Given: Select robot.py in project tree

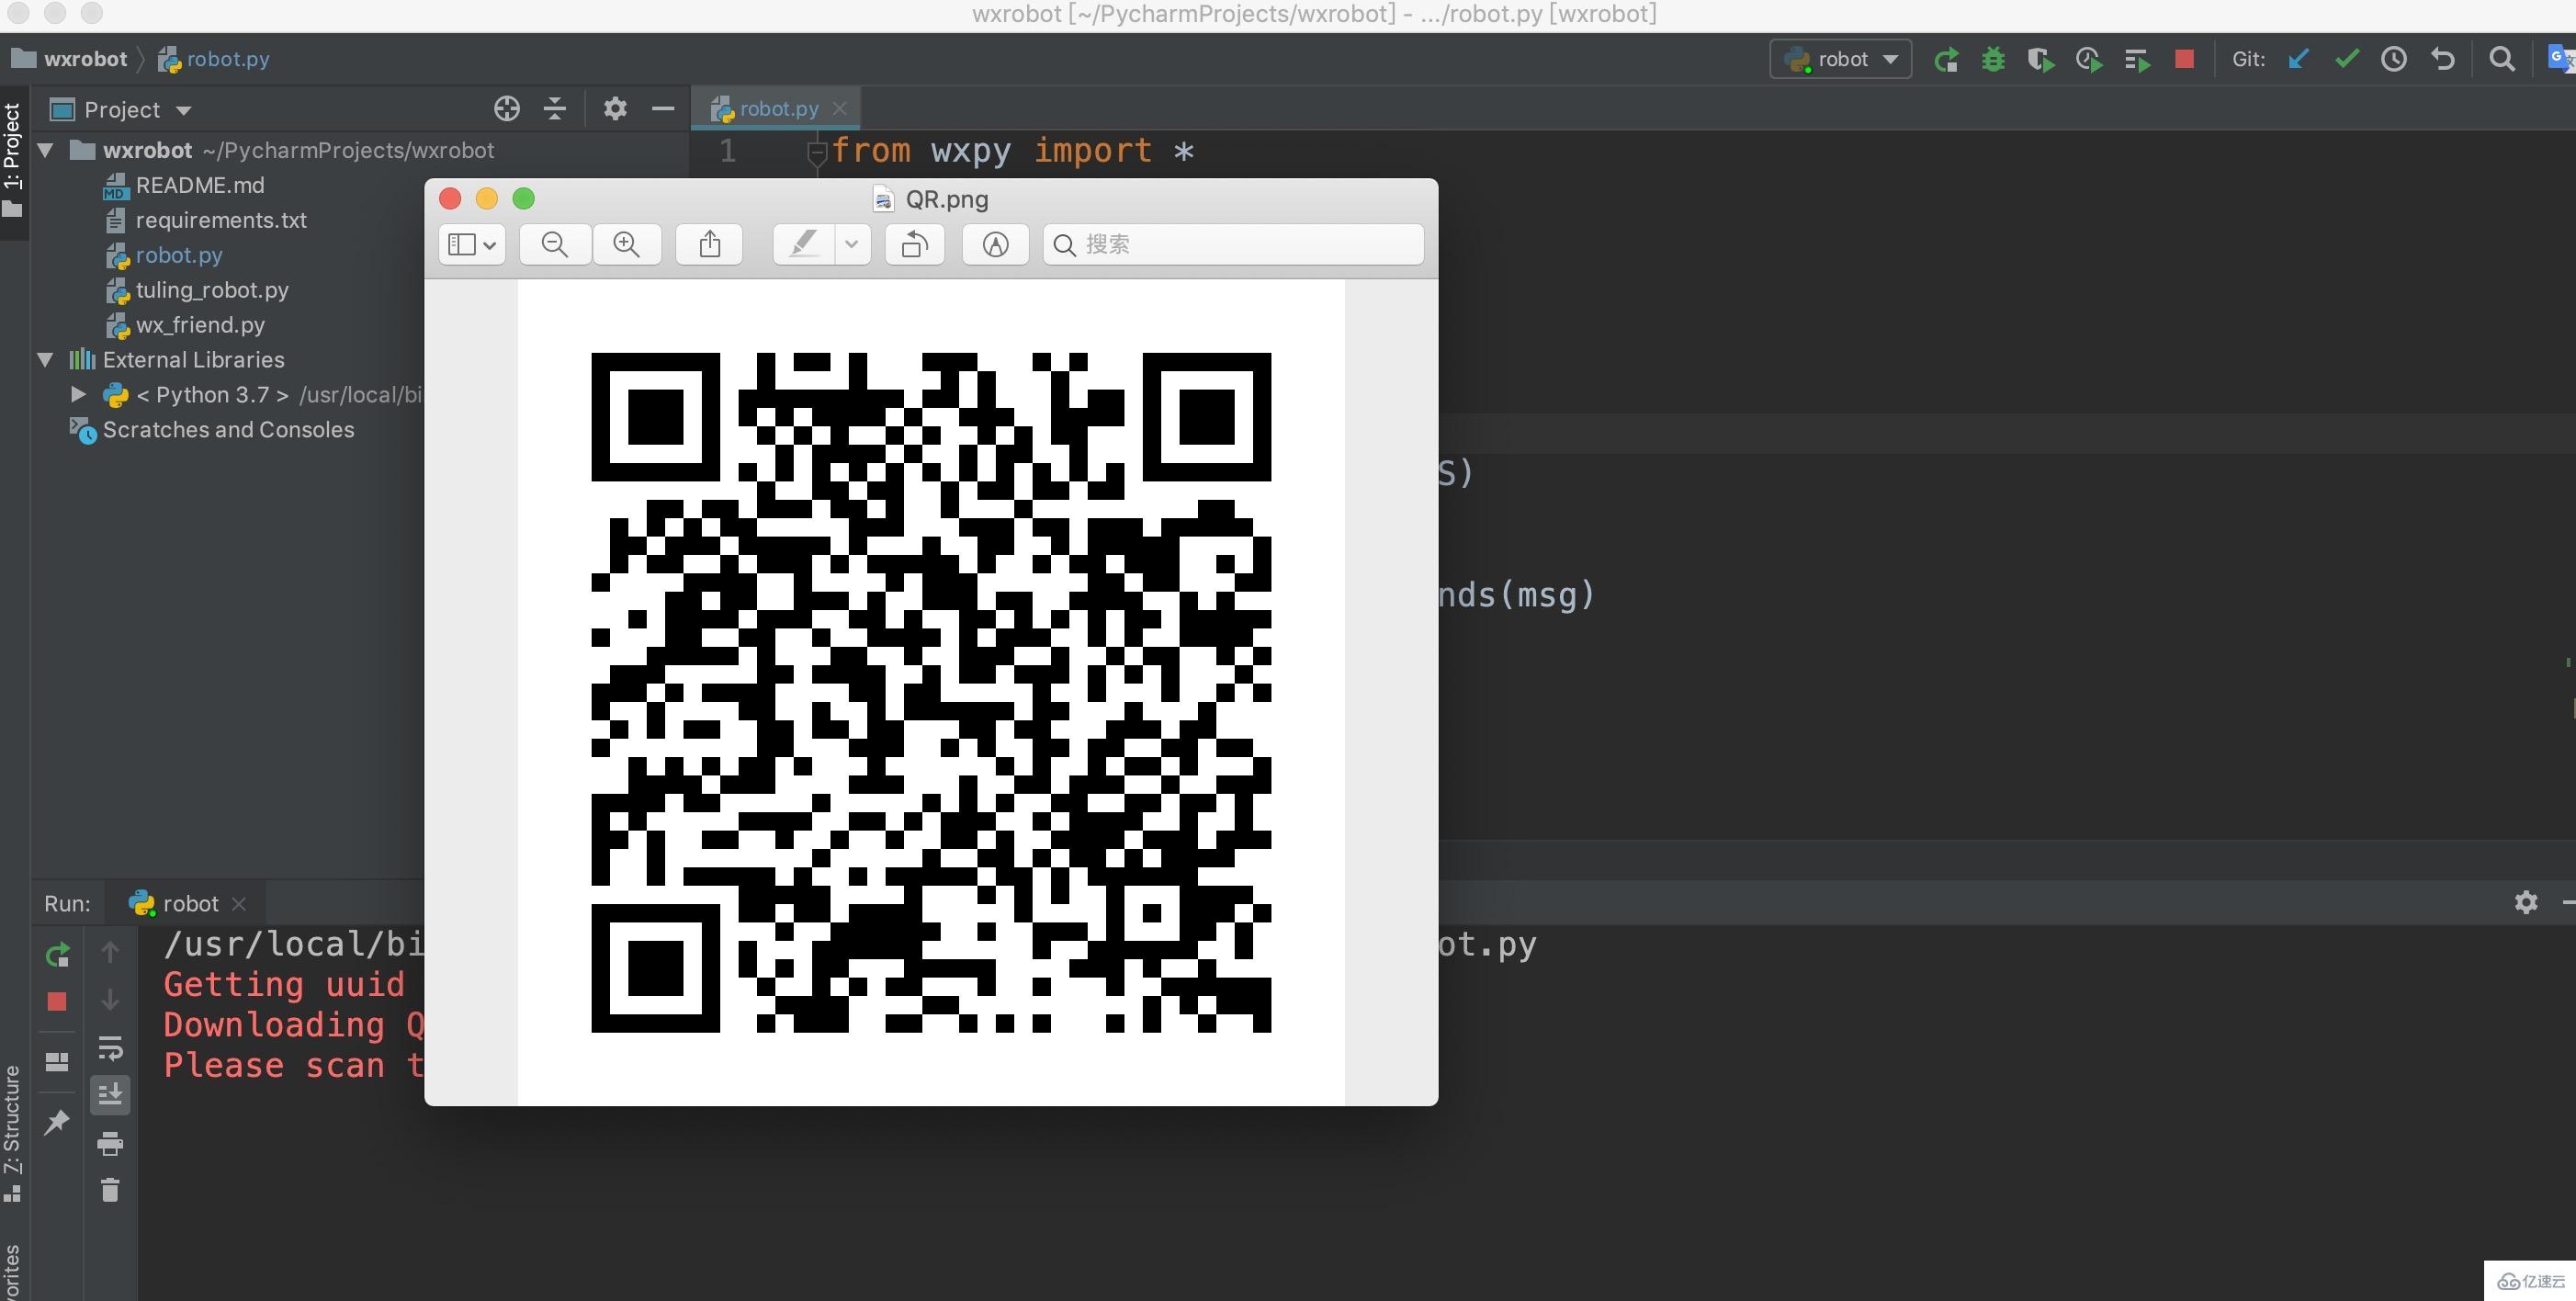Looking at the screenshot, I should [179, 256].
